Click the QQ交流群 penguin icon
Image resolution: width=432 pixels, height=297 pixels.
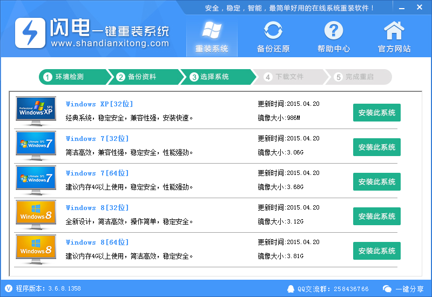292,289
